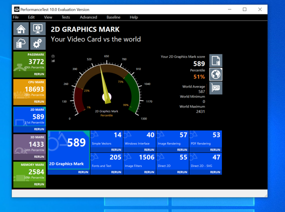Rerun the Memory Mark test
This screenshot has width=285, height=212.
coord(39,184)
